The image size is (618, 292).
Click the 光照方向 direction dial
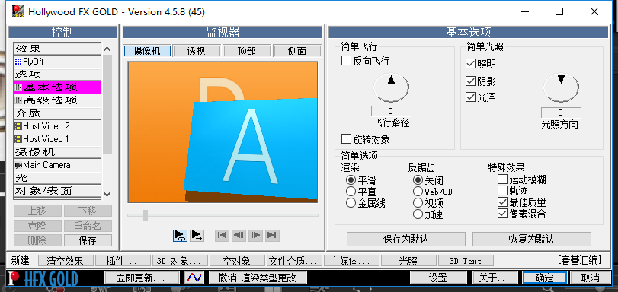tap(561, 87)
